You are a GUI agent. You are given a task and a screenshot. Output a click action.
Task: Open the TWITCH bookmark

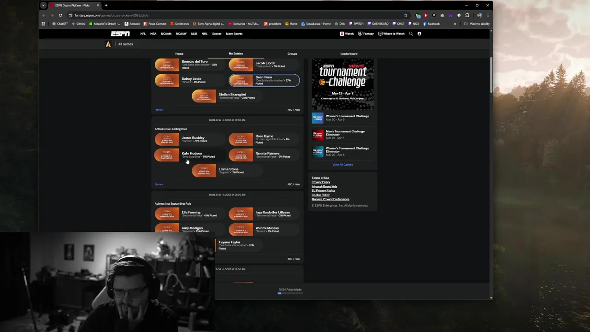[356, 24]
